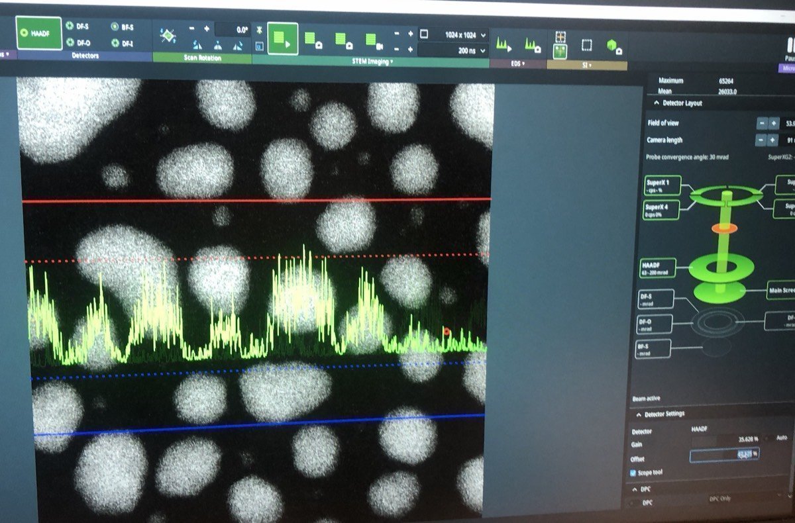
Task: Enable the Scope tool checkbox
Action: (633, 473)
